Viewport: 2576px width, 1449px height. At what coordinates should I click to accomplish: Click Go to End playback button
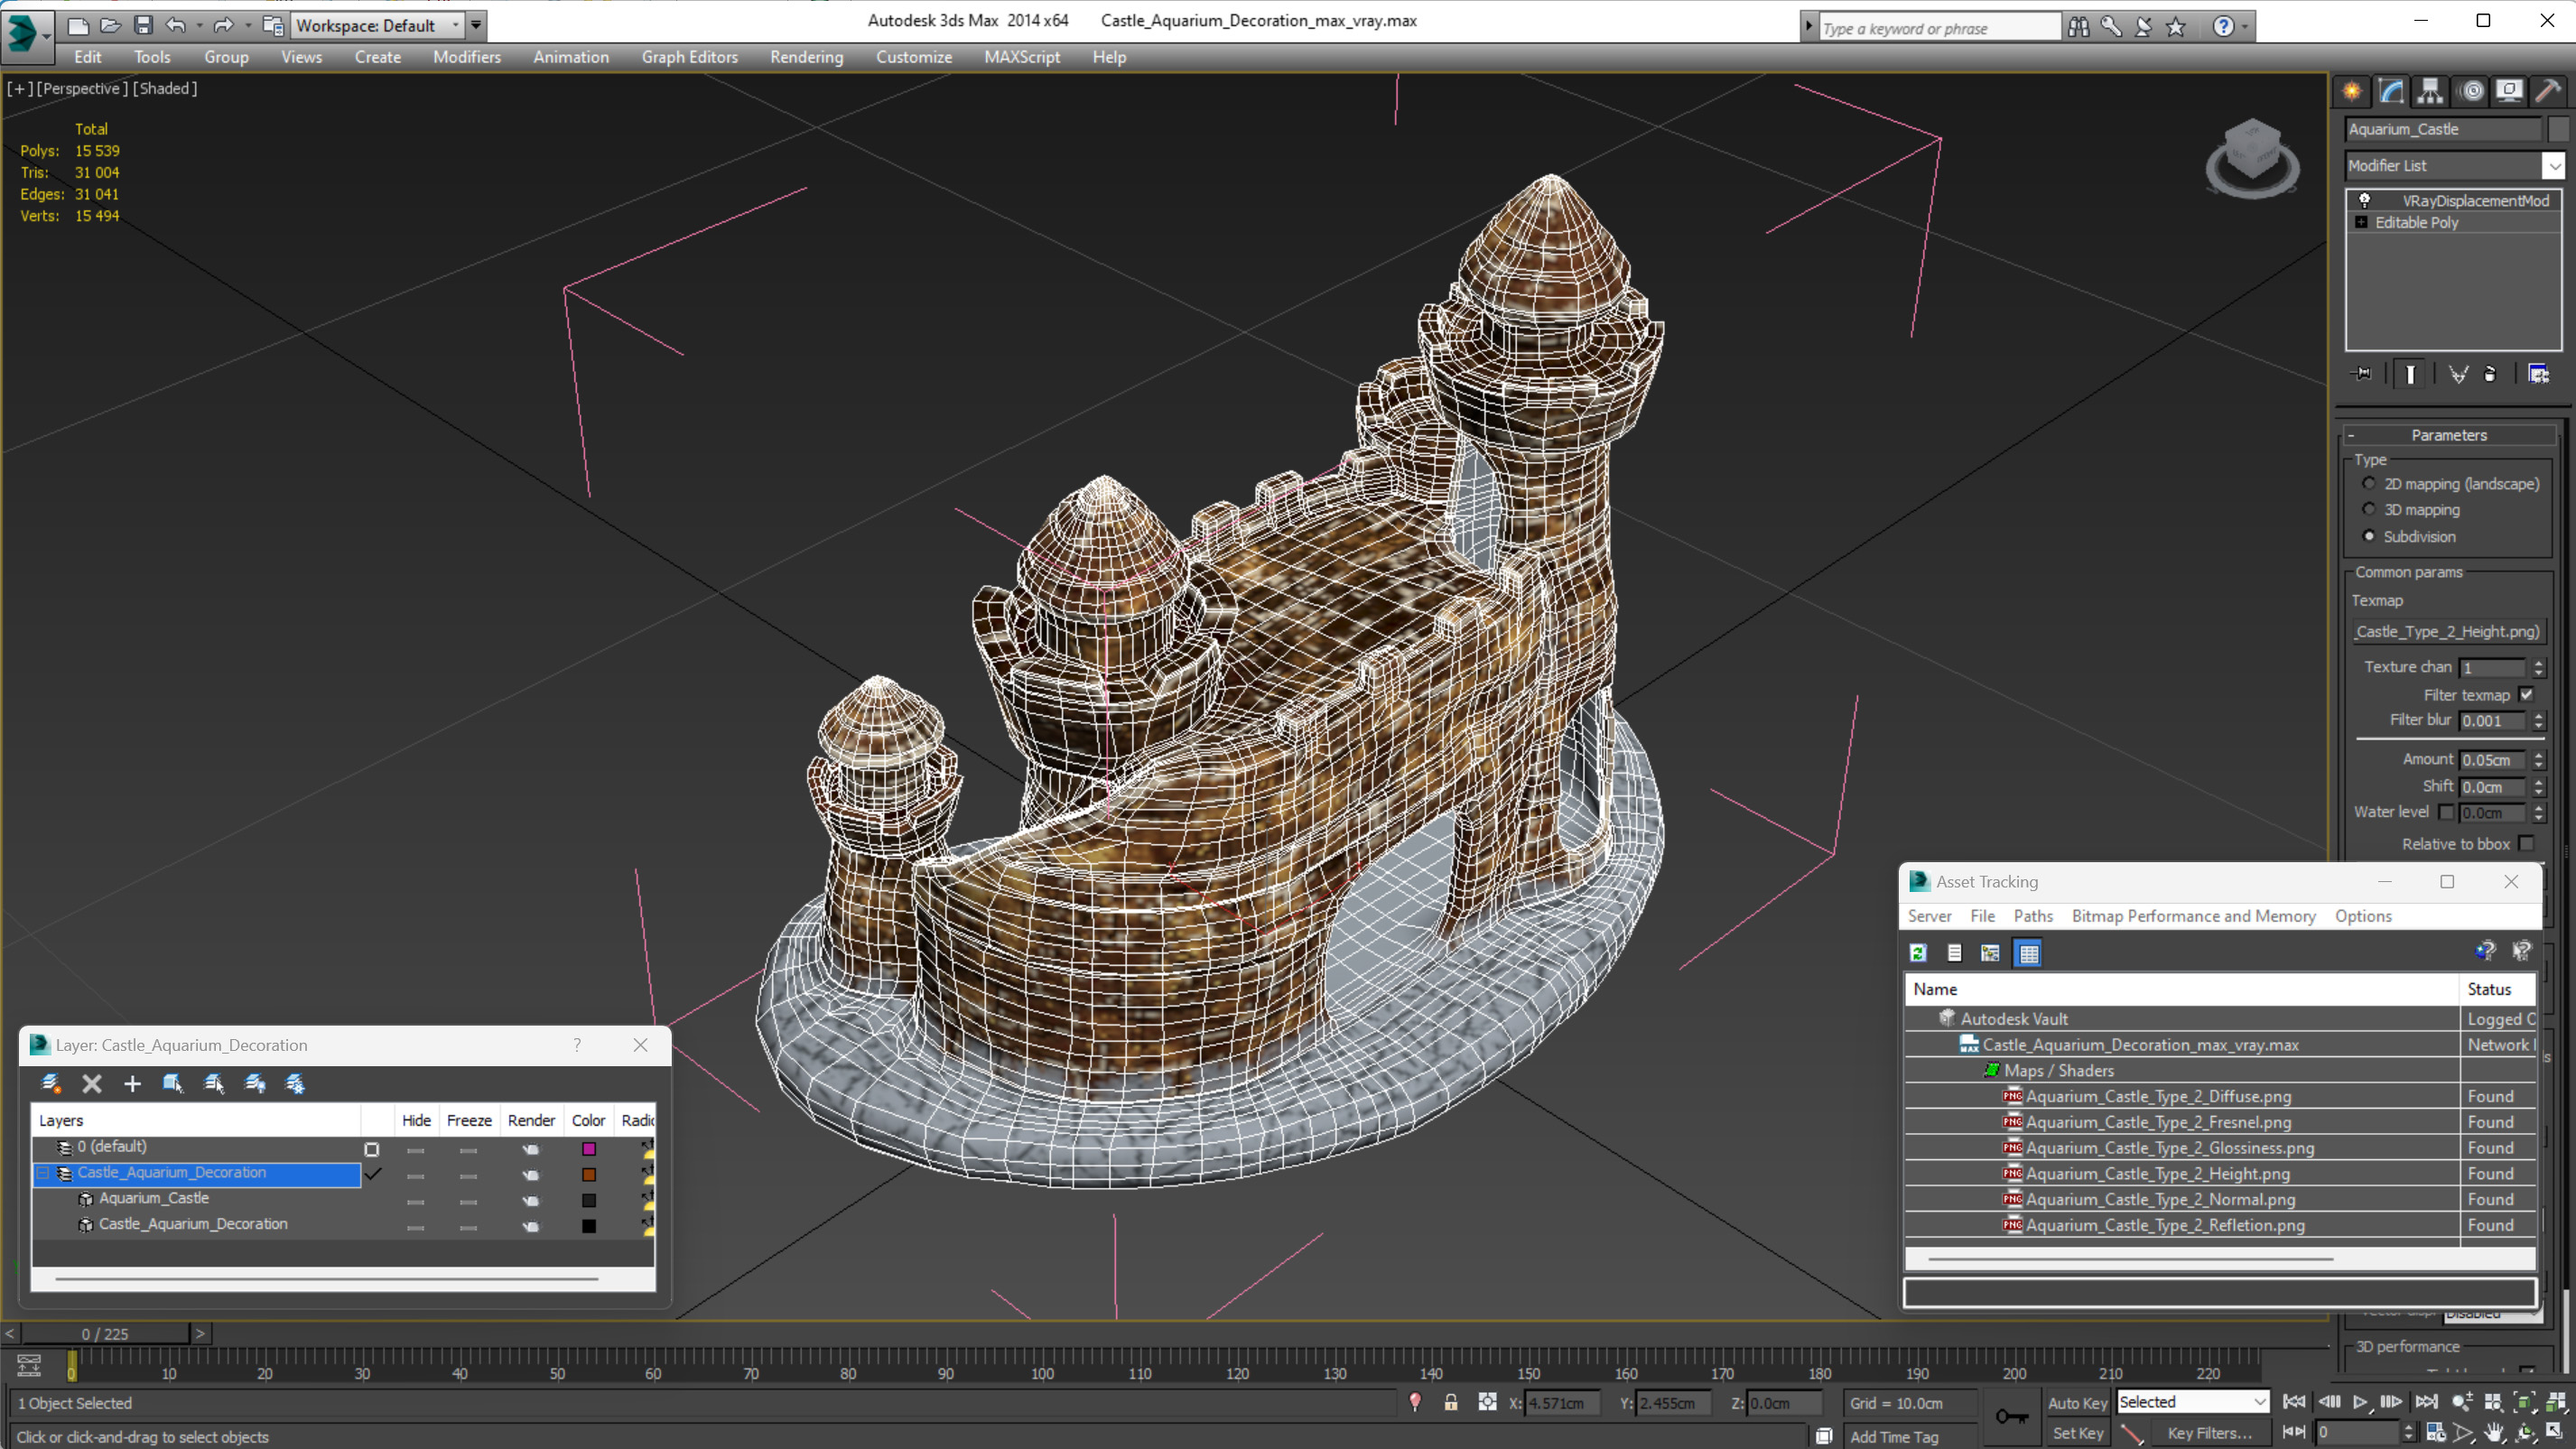tap(2427, 1402)
